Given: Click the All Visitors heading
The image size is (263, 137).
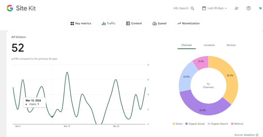Looking at the screenshot, I should (18, 37).
